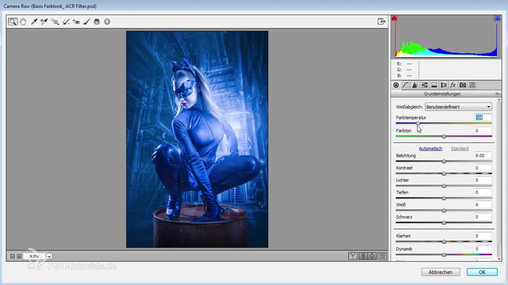Open the Grundeinstellungen (Basic) panel tab
Image resolution: width=508 pixels, height=285 pixels.
(x=396, y=85)
